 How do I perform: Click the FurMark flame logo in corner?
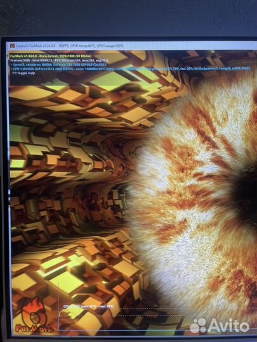(34, 312)
